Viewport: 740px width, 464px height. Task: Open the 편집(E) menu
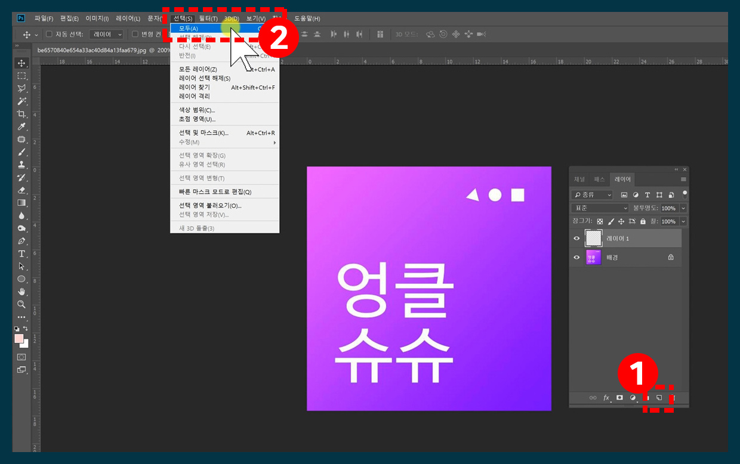(x=69, y=18)
